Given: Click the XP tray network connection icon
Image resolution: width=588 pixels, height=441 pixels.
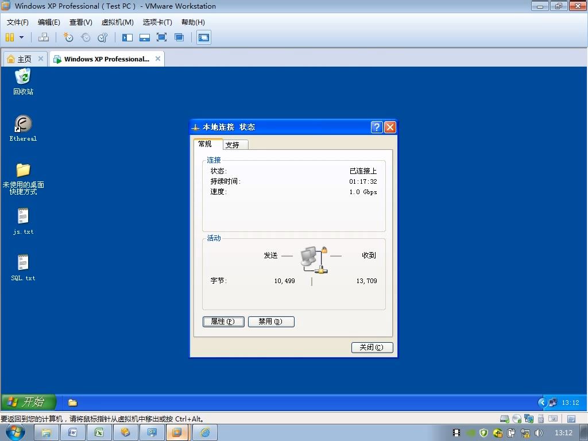Looking at the screenshot, I should pyautogui.click(x=553, y=403).
